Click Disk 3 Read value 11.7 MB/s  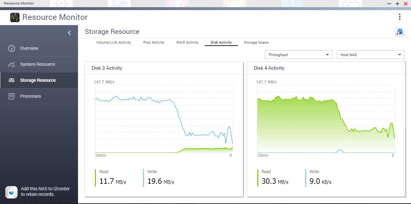point(113,181)
